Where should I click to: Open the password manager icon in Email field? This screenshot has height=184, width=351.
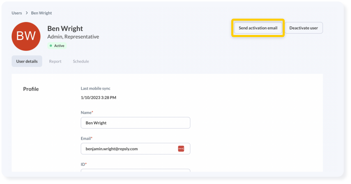tap(181, 148)
